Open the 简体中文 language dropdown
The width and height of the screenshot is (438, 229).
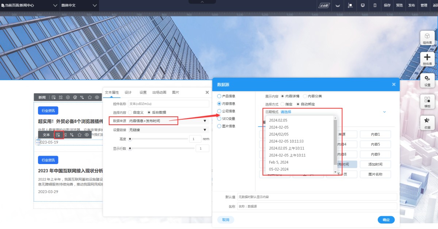(x=79, y=5)
